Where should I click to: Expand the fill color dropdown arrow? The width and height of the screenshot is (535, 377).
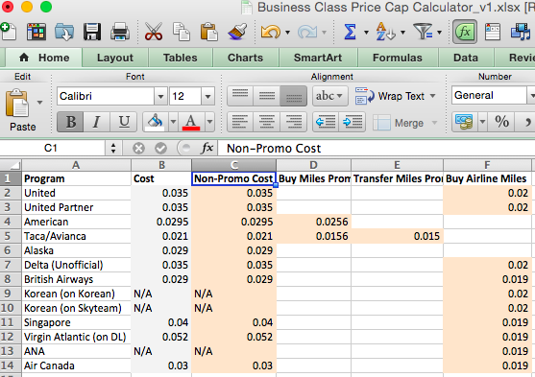tap(173, 122)
